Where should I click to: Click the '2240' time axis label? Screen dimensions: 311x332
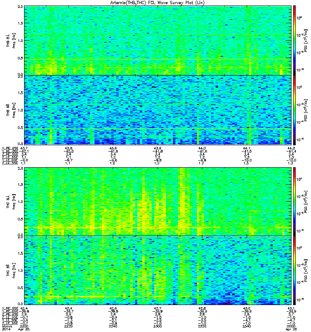[113, 326]
